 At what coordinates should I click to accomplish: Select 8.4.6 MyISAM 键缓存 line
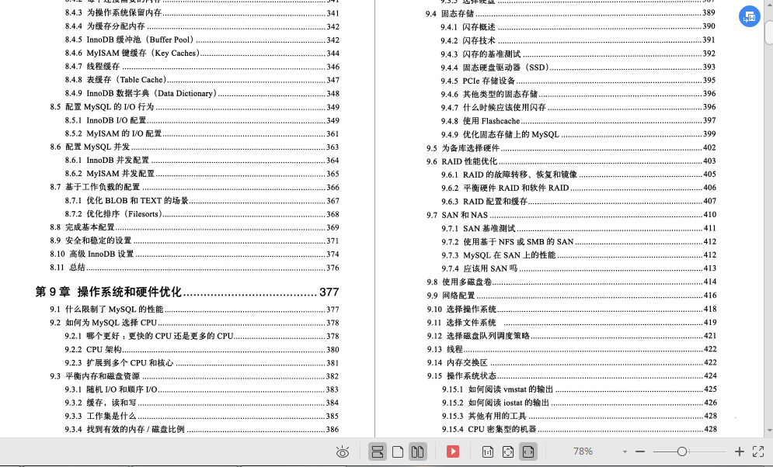pyautogui.click(x=202, y=54)
